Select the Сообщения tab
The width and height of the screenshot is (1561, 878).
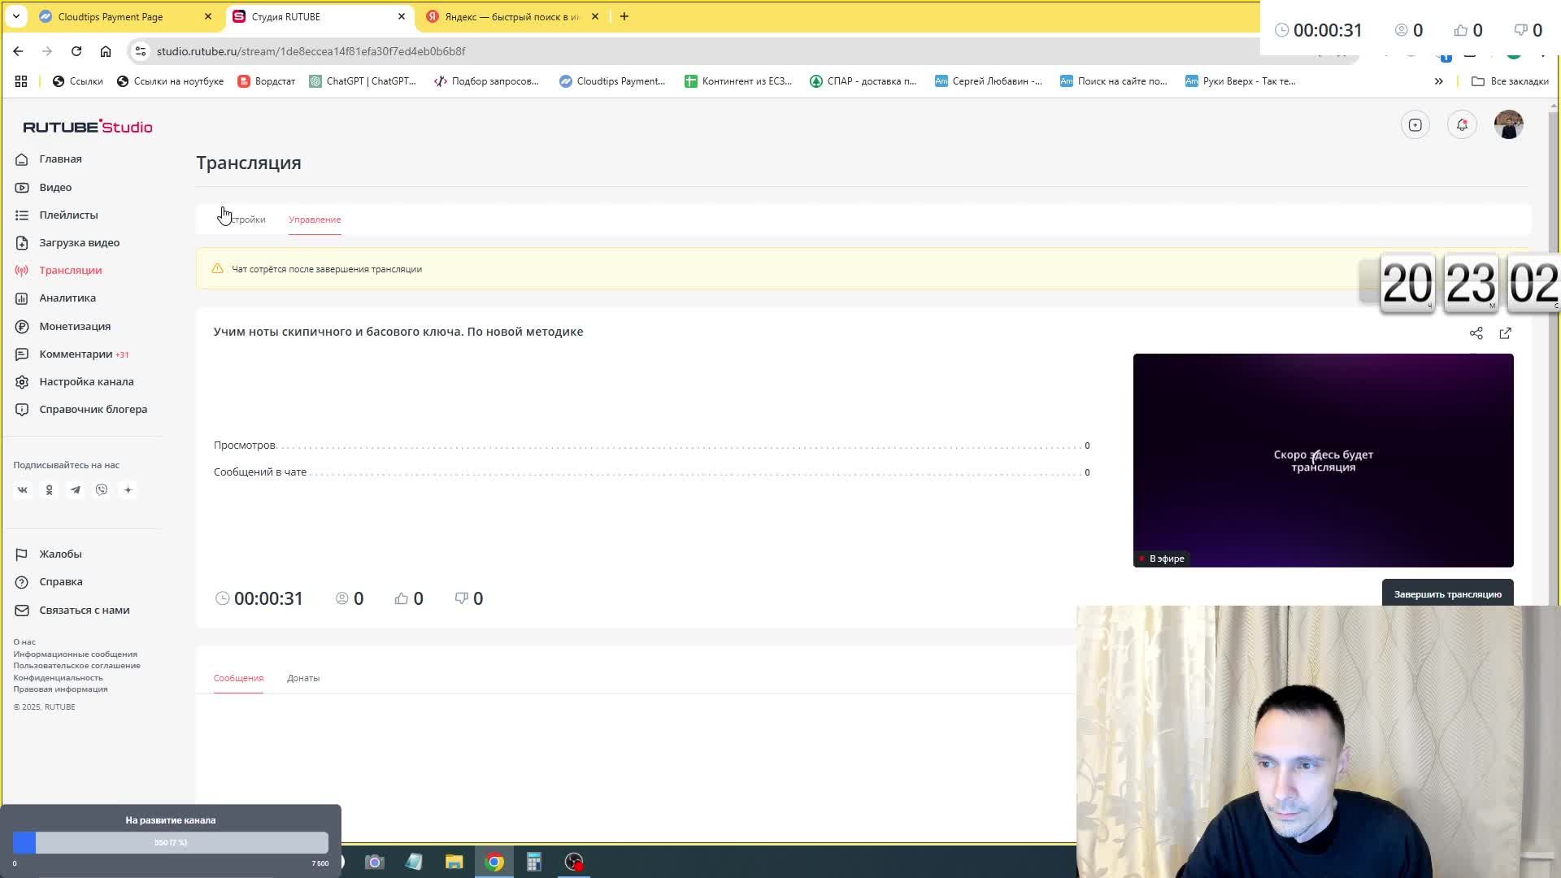[238, 678]
